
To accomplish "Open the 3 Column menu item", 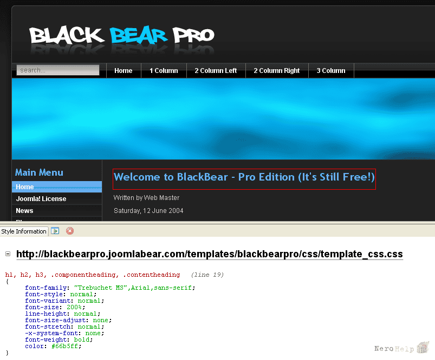I will point(331,71).
